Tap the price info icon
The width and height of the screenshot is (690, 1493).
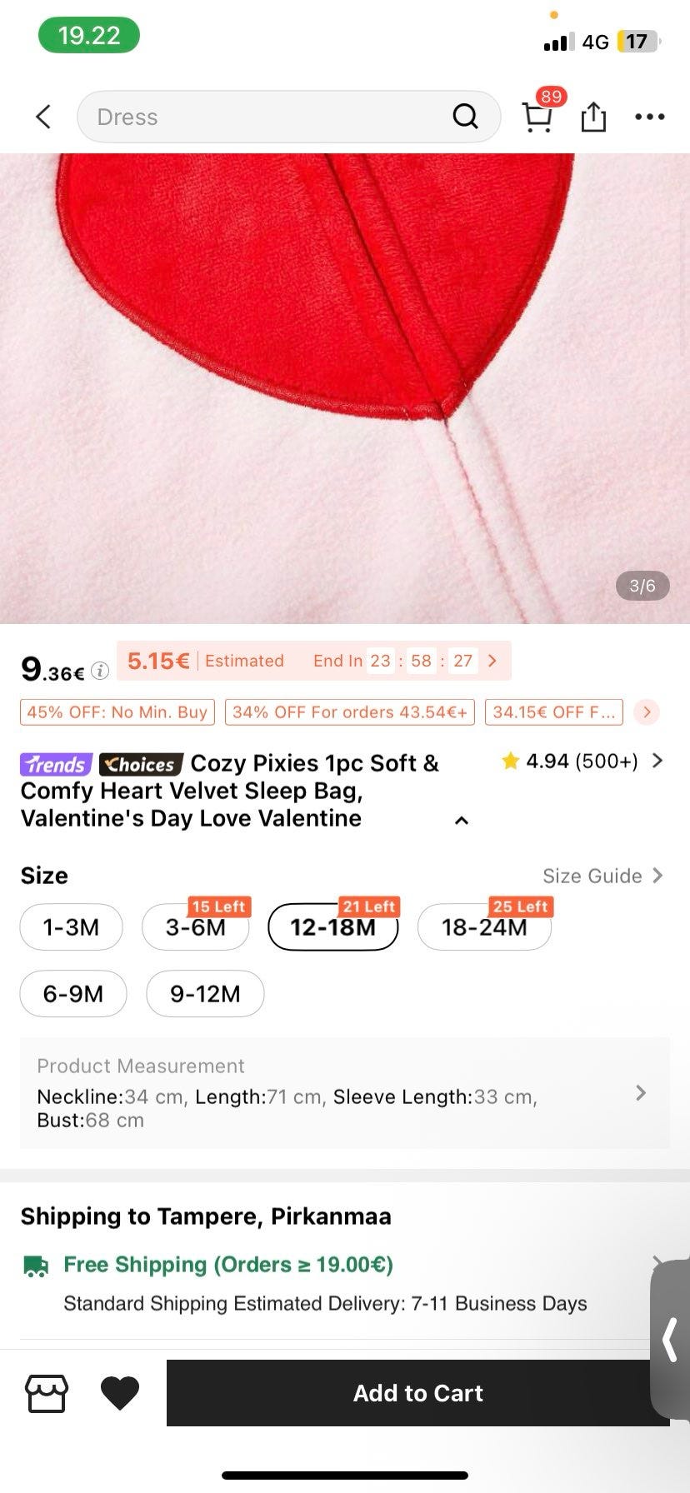coord(100,671)
